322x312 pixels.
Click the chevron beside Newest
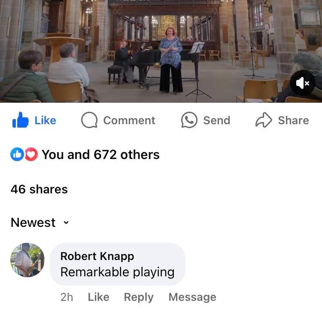(x=66, y=223)
